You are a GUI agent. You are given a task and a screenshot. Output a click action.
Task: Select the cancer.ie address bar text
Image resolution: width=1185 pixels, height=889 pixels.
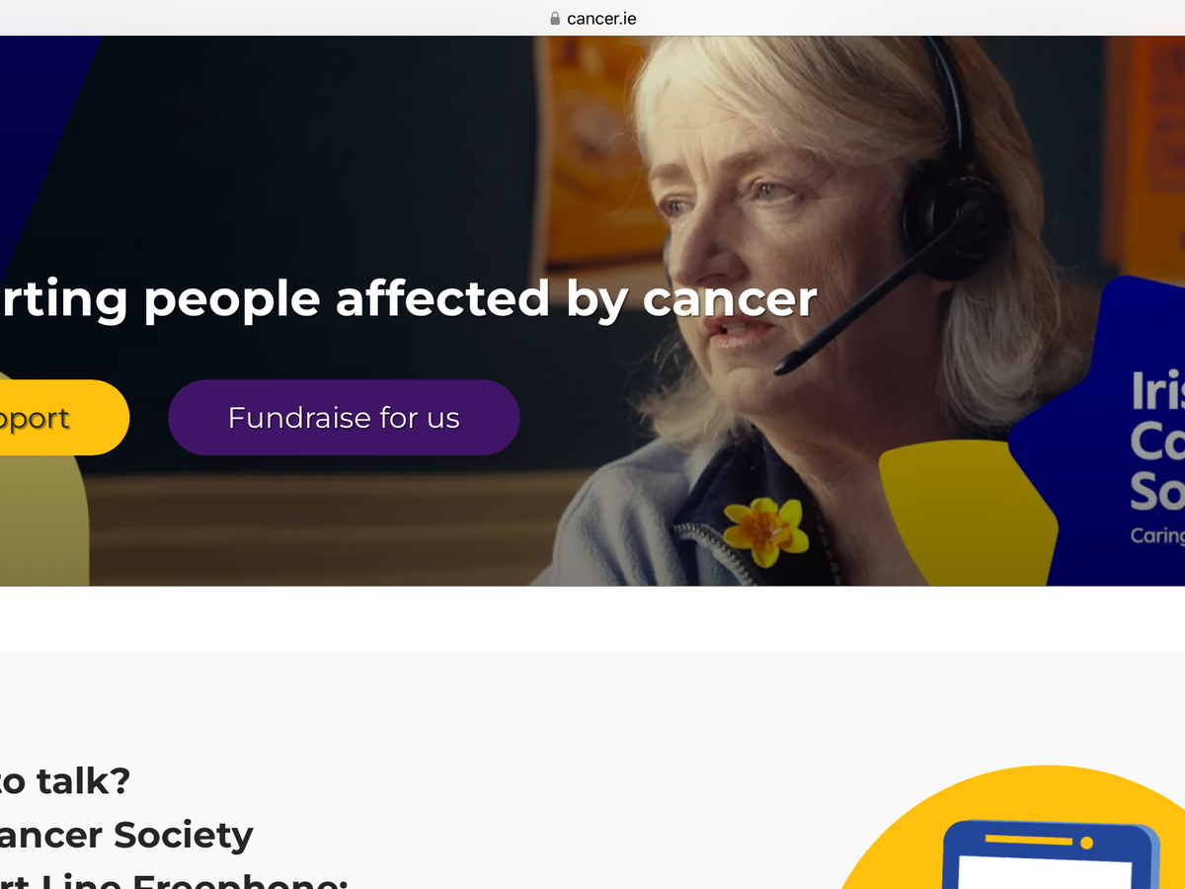(601, 19)
